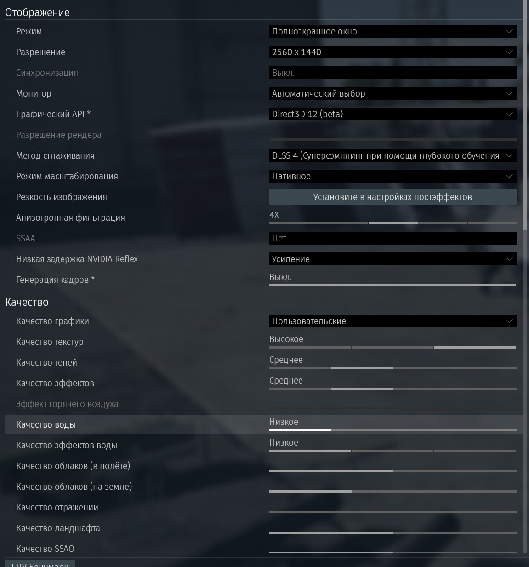Click the Качество теней slider
The width and height of the screenshot is (529, 567).
coord(393,368)
